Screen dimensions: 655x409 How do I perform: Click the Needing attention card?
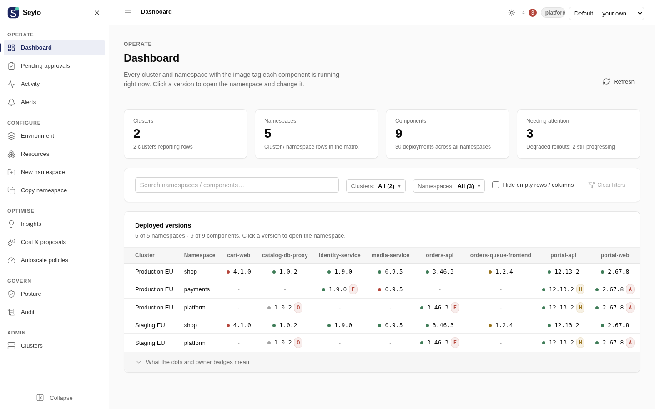(x=579, y=134)
